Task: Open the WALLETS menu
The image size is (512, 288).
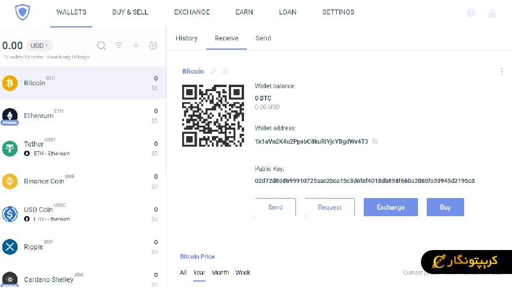Action: [x=71, y=12]
